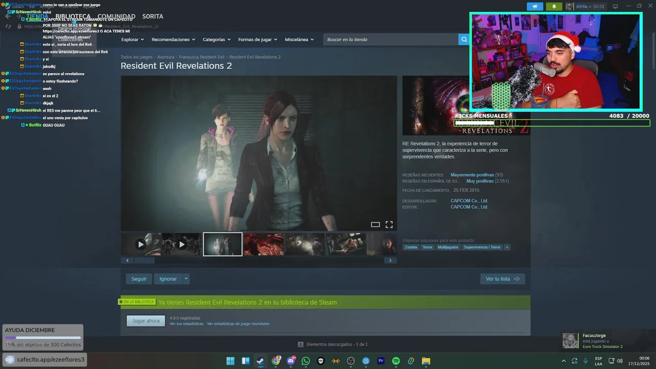
Task: Open the S0RITA profile tab
Action: (153, 16)
